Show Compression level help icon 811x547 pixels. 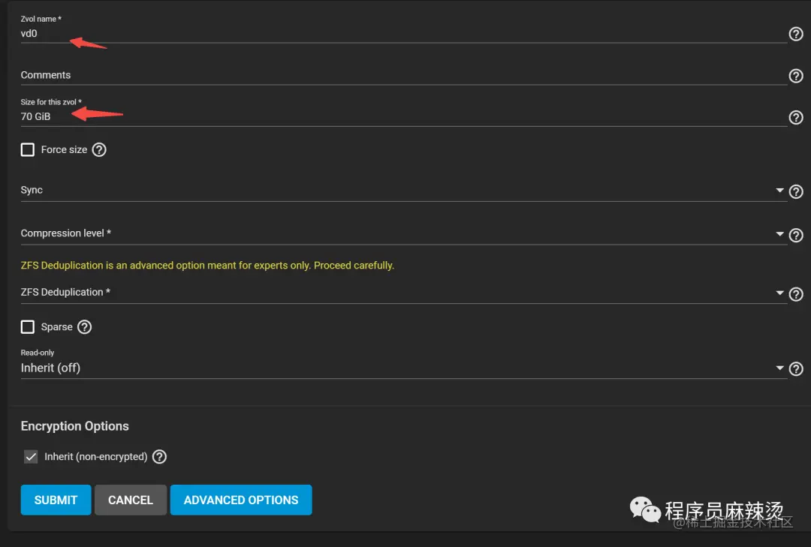click(x=795, y=236)
